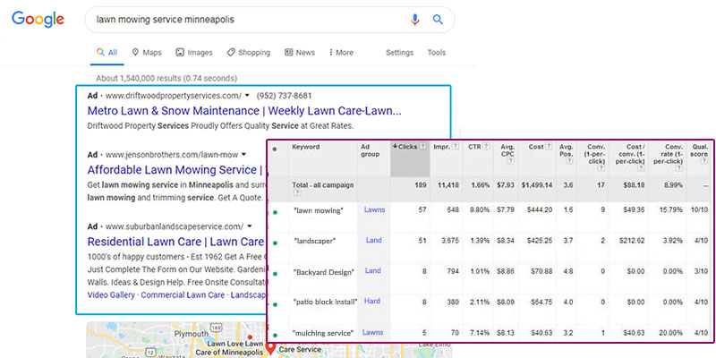This screenshot has height=358, width=716.
Task: Click the magnifier search button icon
Action: pyautogui.click(x=438, y=19)
